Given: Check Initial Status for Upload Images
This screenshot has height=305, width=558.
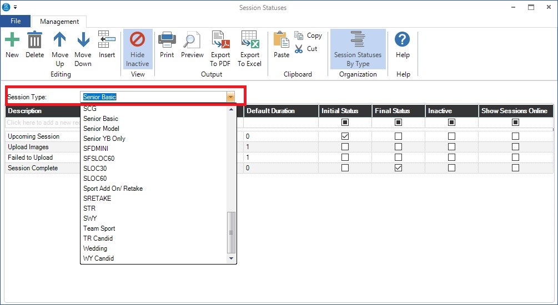Looking at the screenshot, I should 345,147.
